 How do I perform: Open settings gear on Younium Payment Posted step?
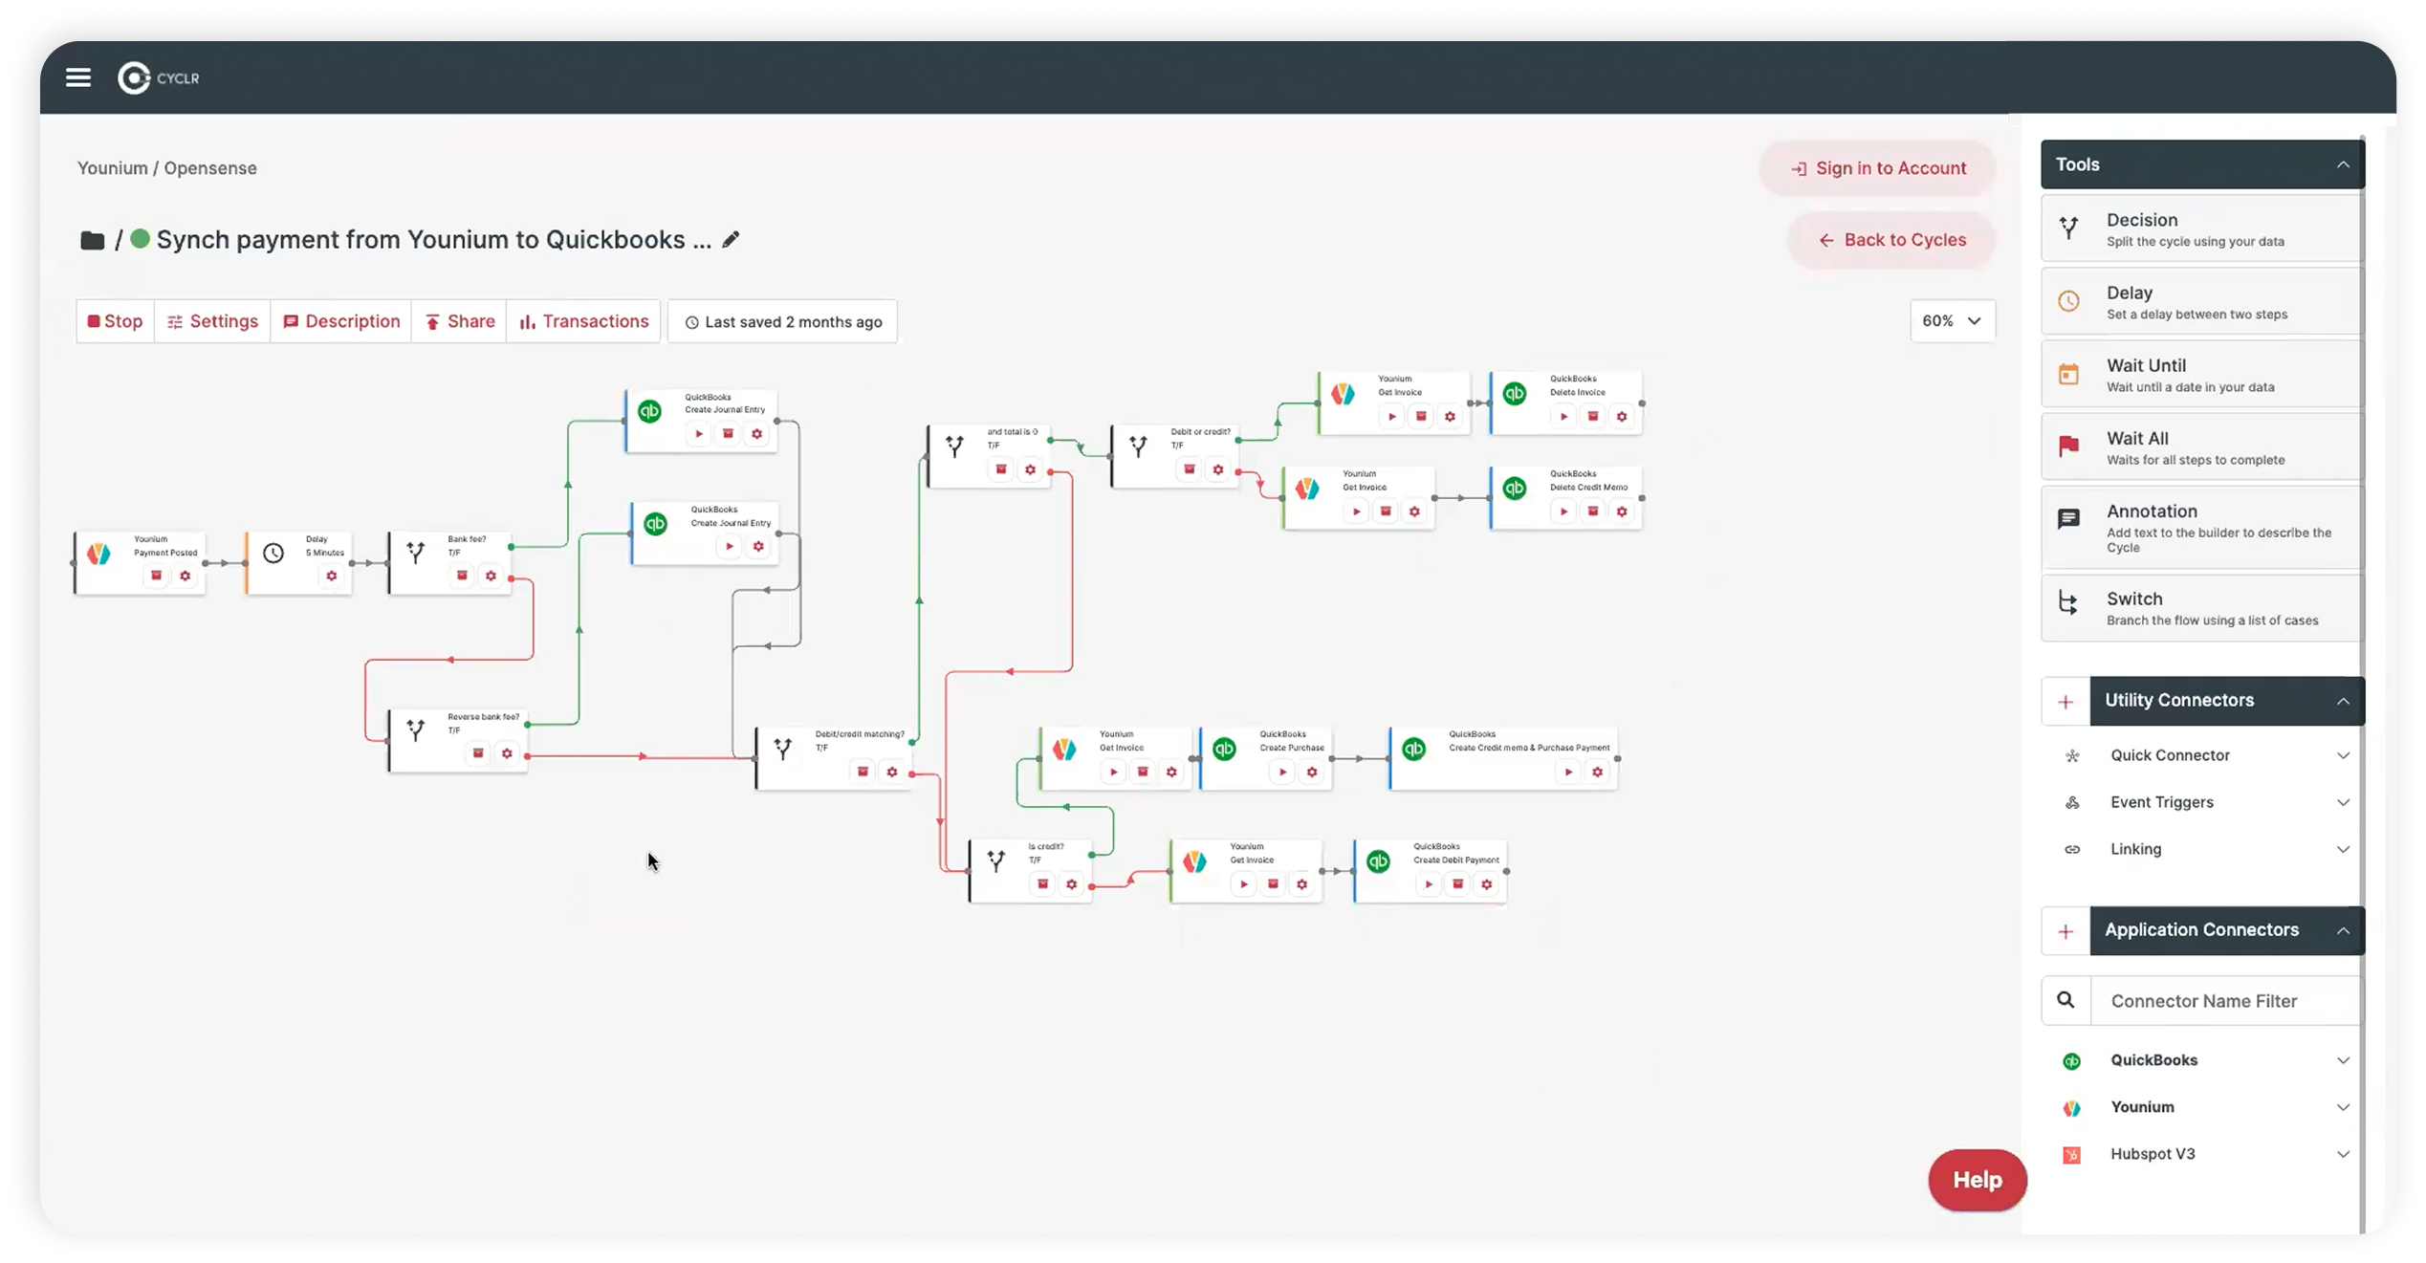pyautogui.click(x=184, y=576)
